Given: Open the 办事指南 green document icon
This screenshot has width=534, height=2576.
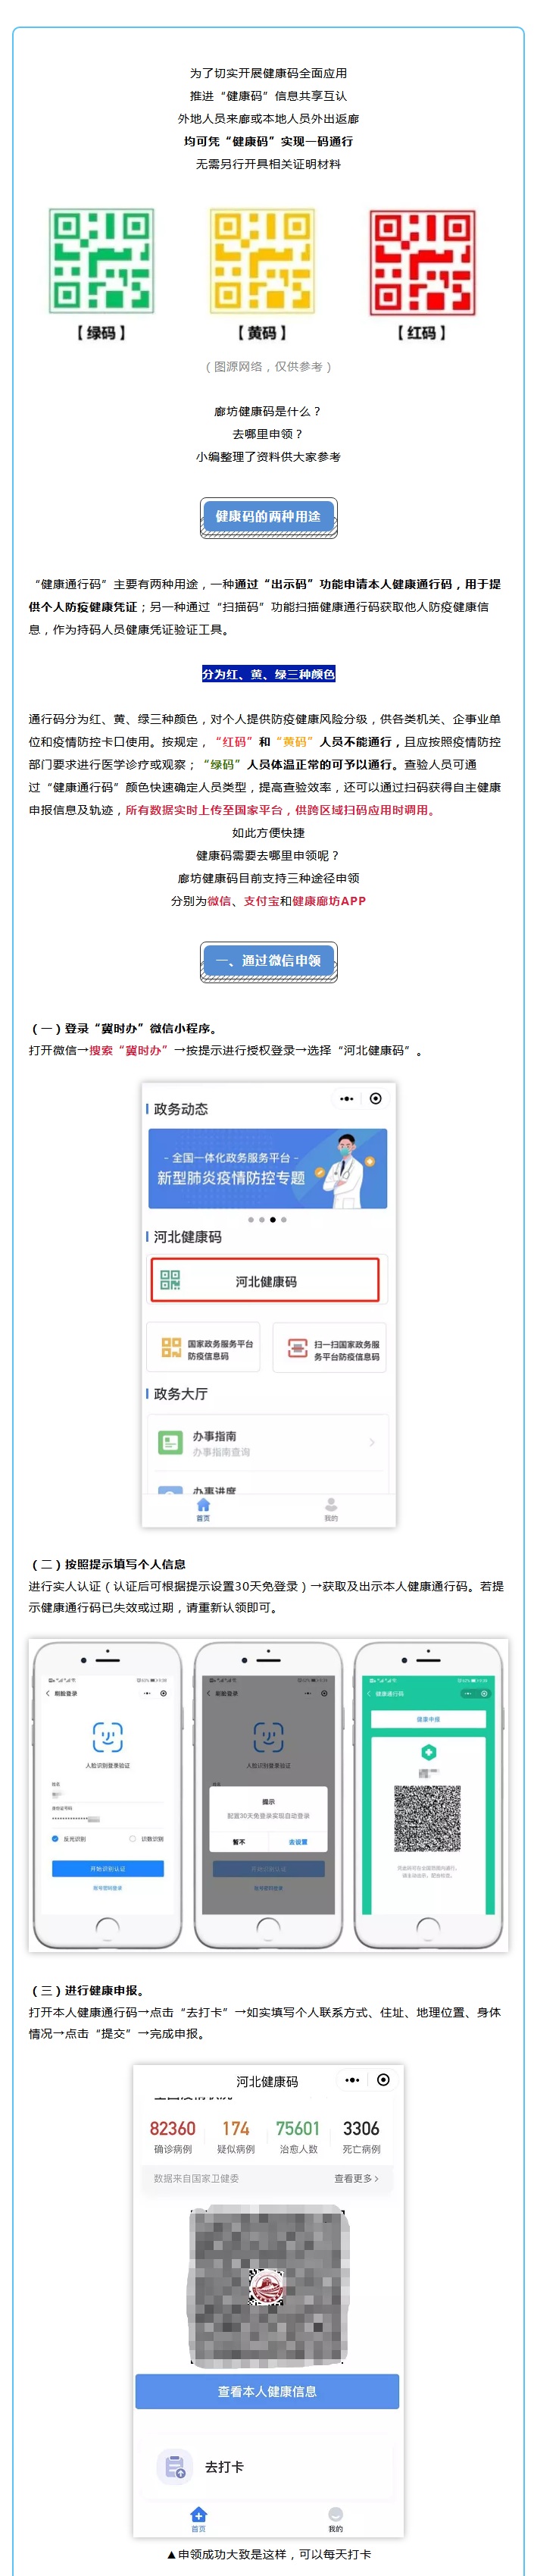Looking at the screenshot, I should point(170,1442).
